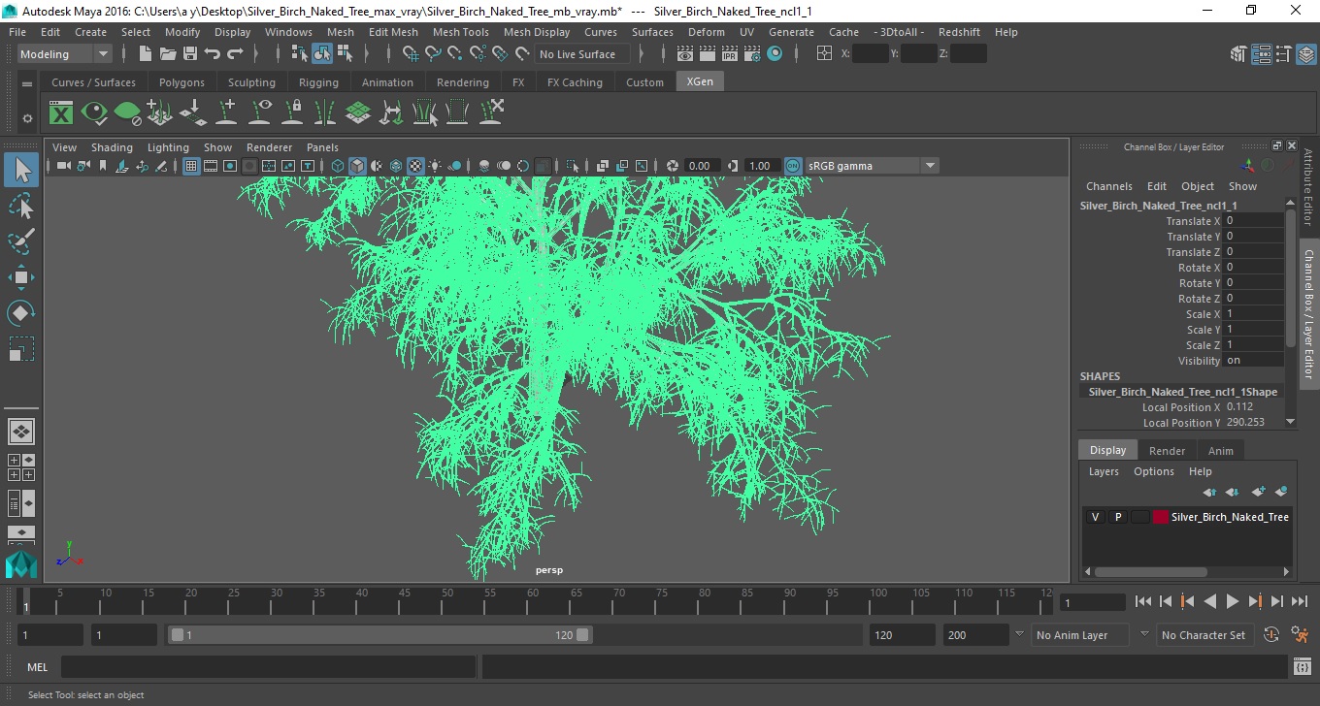The width and height of the screenshot is (1320, 706).
Task: Open the XGen window shelf icon
Action: click(x=61, y=112)
